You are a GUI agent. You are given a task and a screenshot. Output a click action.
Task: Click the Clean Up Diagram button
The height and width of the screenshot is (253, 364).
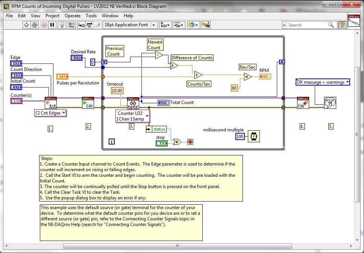point(205,25)
